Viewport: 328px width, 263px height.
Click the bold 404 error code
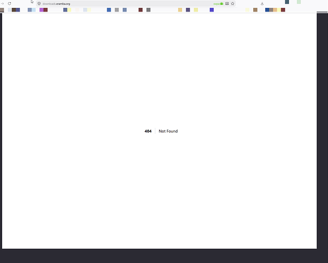point(148,131)
